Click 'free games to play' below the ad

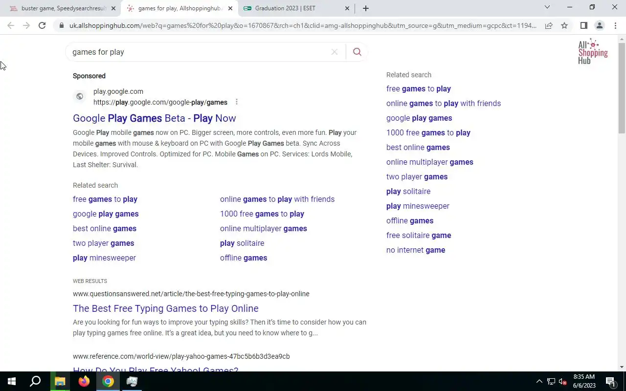(x=105, y=199)
